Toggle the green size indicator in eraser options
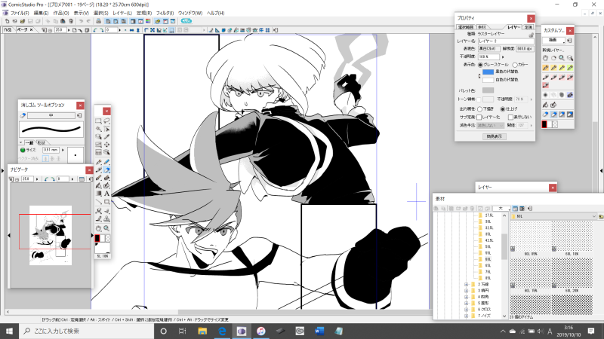Viewport: 604px width, 339px height. tap(23, 150)
